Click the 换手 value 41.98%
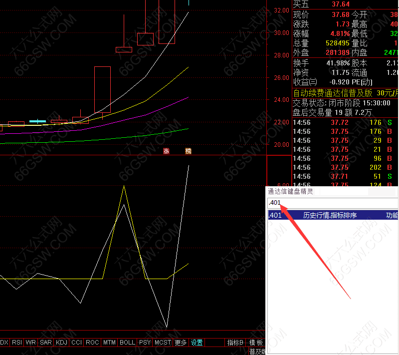The height and width of the screenshot is (355, 399). point(338,63)
